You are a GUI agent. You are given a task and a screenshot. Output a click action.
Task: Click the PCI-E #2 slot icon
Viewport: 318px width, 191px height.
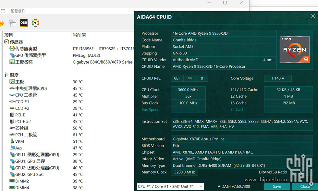coord(12,122)
